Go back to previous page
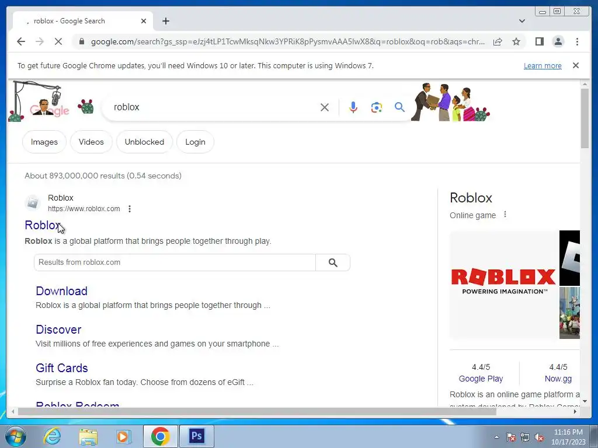The height and width of the screenshot is (448, 598). [x=21, y=41]
